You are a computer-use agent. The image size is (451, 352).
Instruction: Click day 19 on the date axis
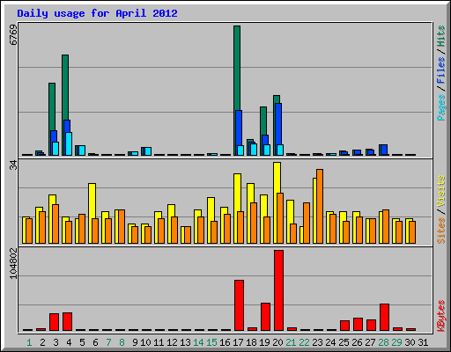click(264, 342)
